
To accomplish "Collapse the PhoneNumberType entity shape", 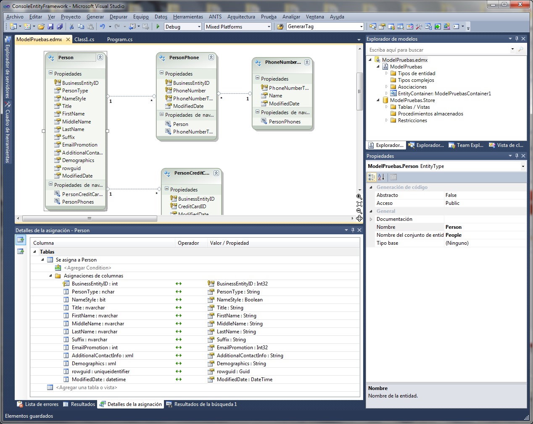I will tap(307, 62).
